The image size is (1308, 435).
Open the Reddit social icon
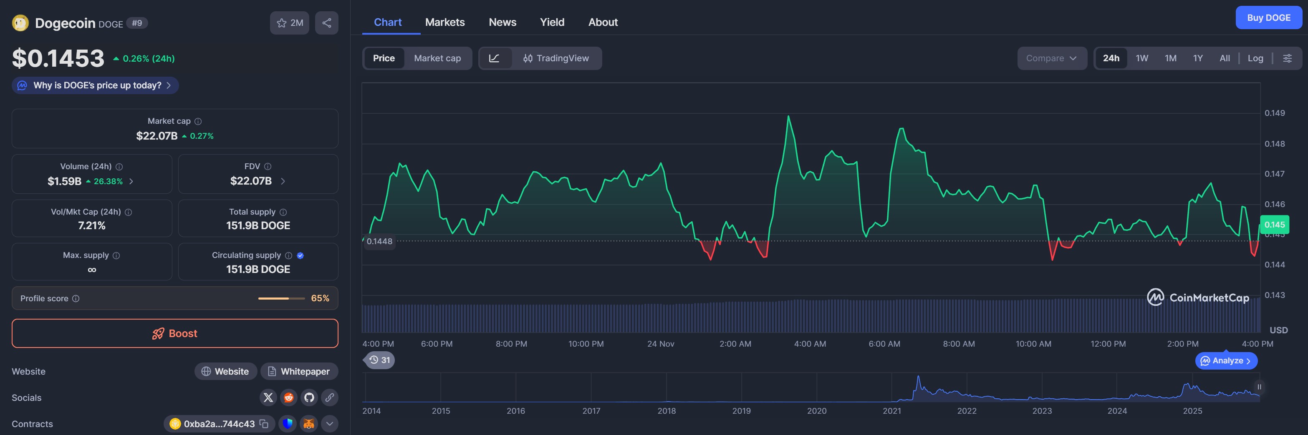[x=288, y=397]
